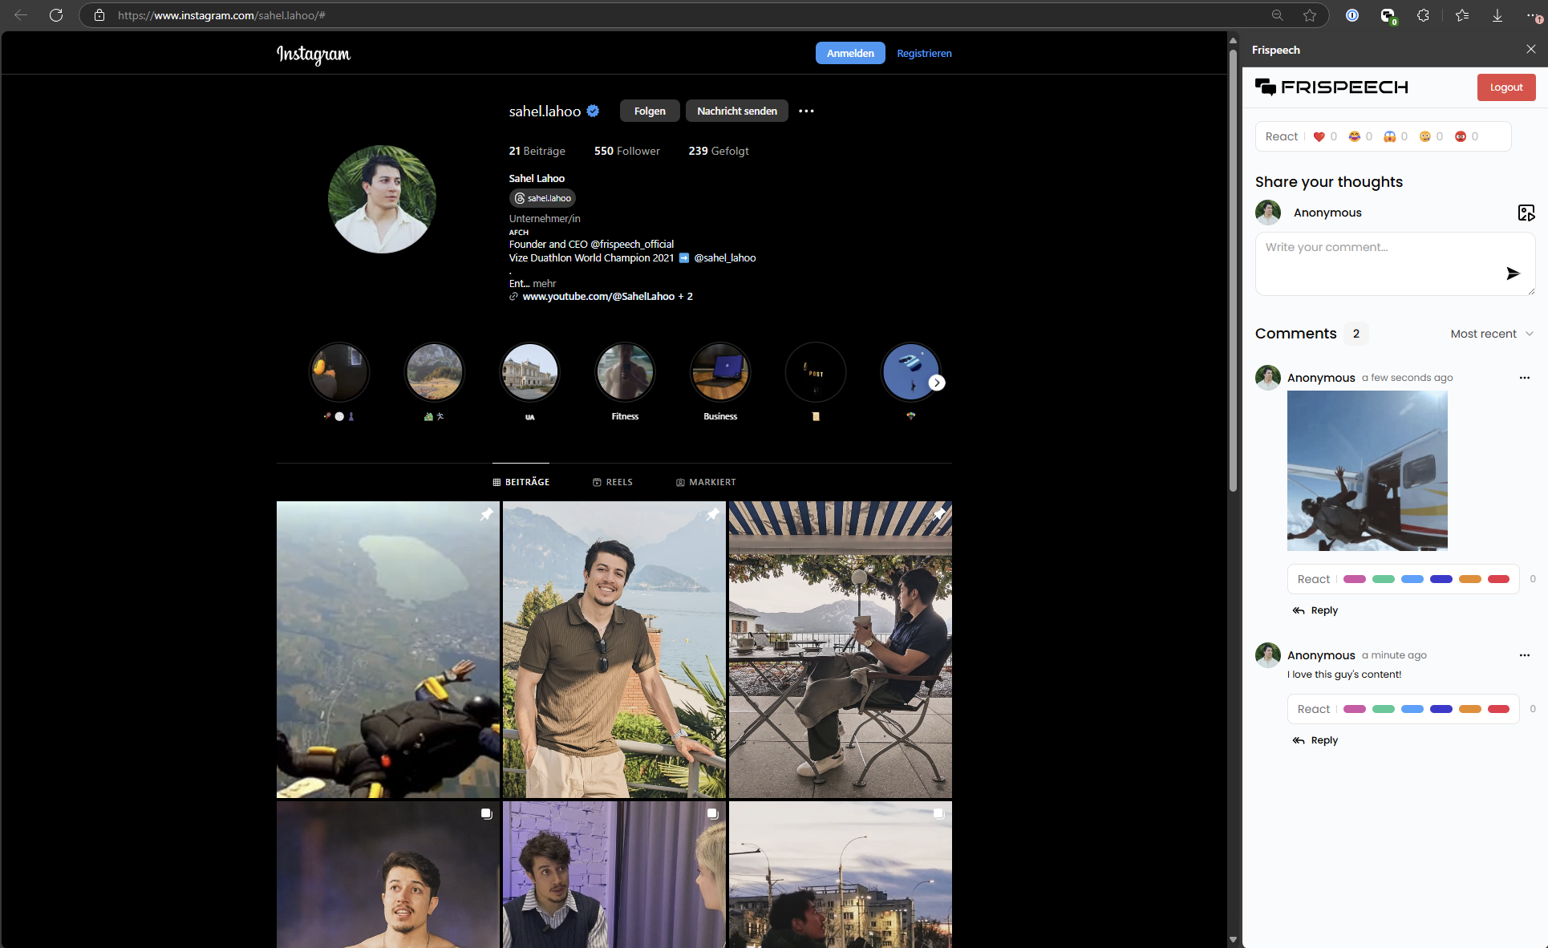React with the shocked emoji

[x=1390, y=136]
